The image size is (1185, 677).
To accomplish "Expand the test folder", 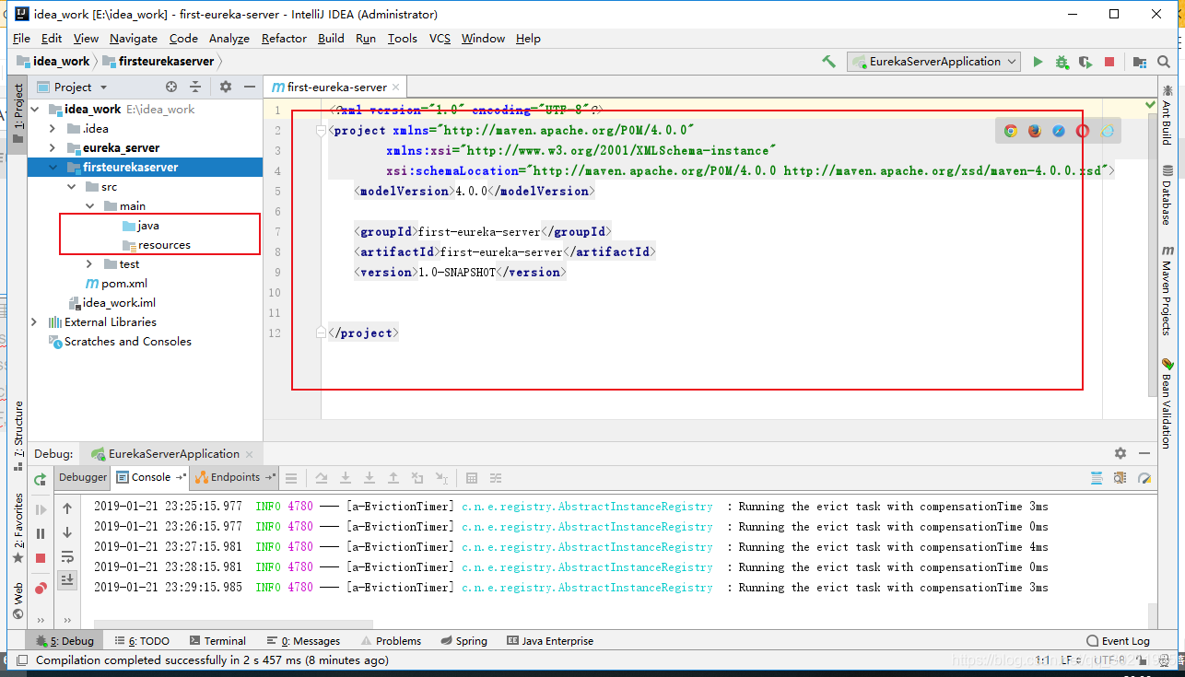I will pos(89,263).
